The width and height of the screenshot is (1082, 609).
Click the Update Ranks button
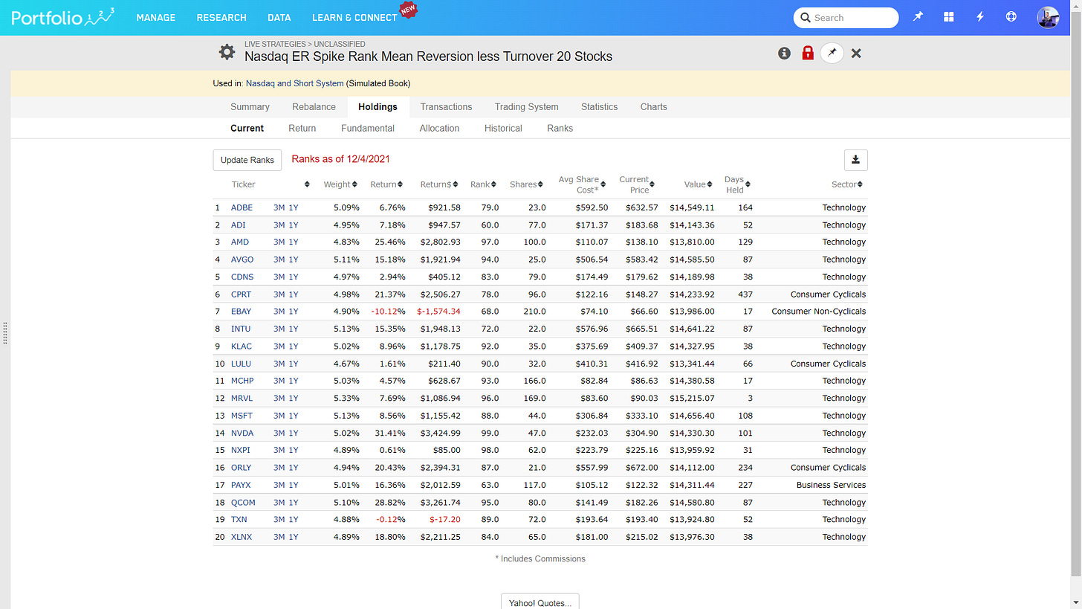click(247, 160)
